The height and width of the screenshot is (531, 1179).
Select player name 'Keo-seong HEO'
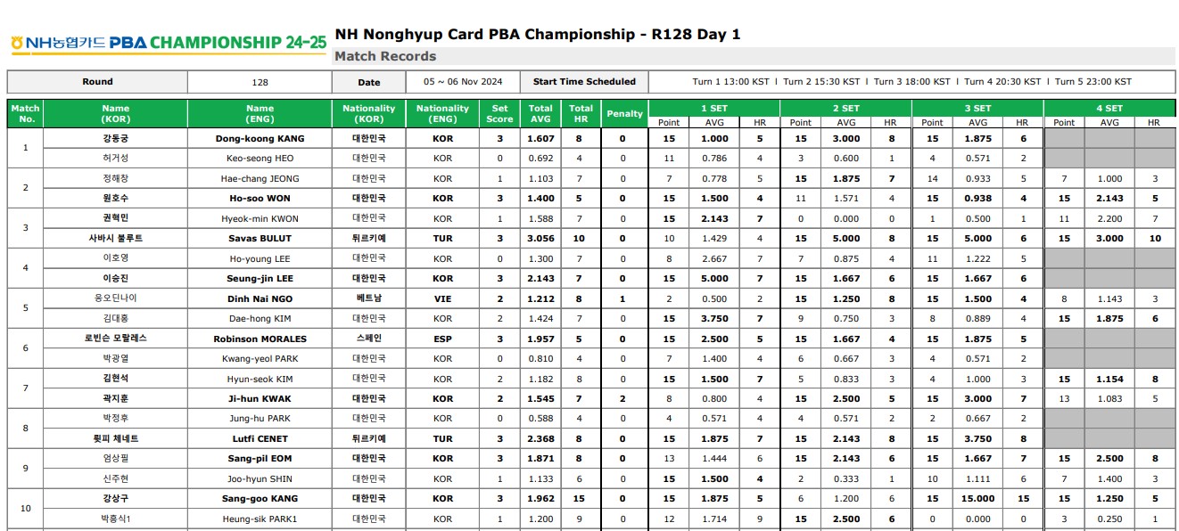(x=260, y=159)
